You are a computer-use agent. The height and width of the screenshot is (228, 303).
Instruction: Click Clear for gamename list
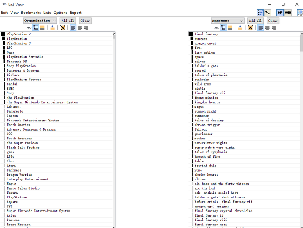point(273,21)
